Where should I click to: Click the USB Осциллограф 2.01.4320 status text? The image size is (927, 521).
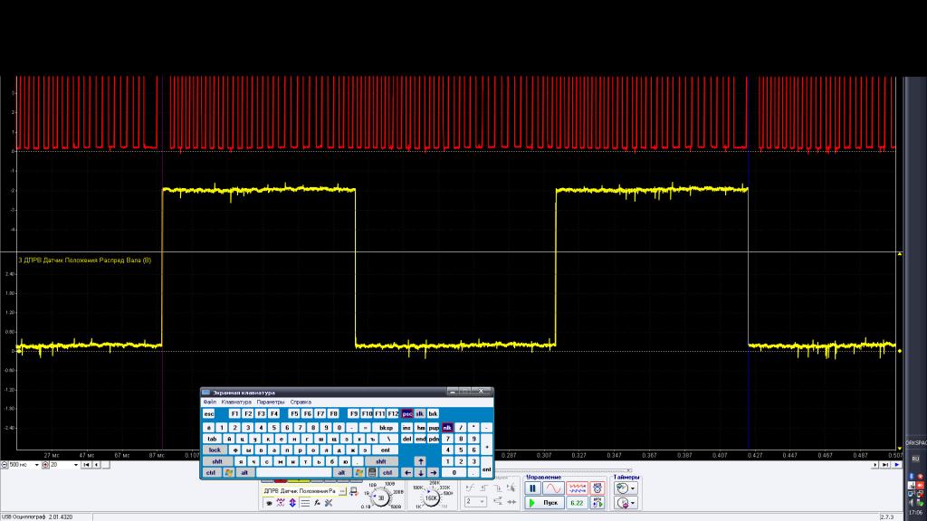pyautogui.click(x=36, y=516)
